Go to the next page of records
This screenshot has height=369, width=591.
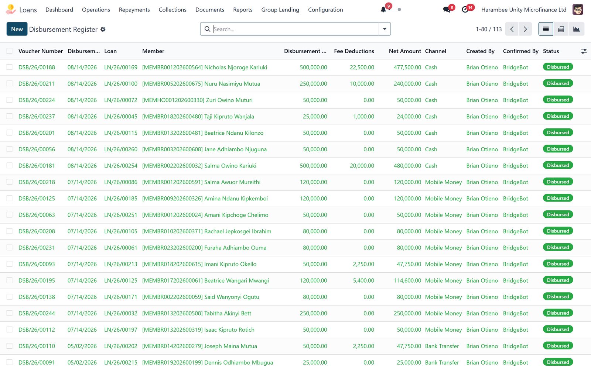(525, 29)
